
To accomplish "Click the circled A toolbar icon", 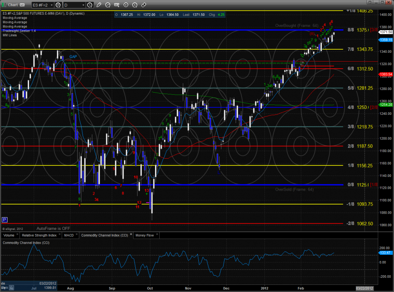I will coord(134,5).
